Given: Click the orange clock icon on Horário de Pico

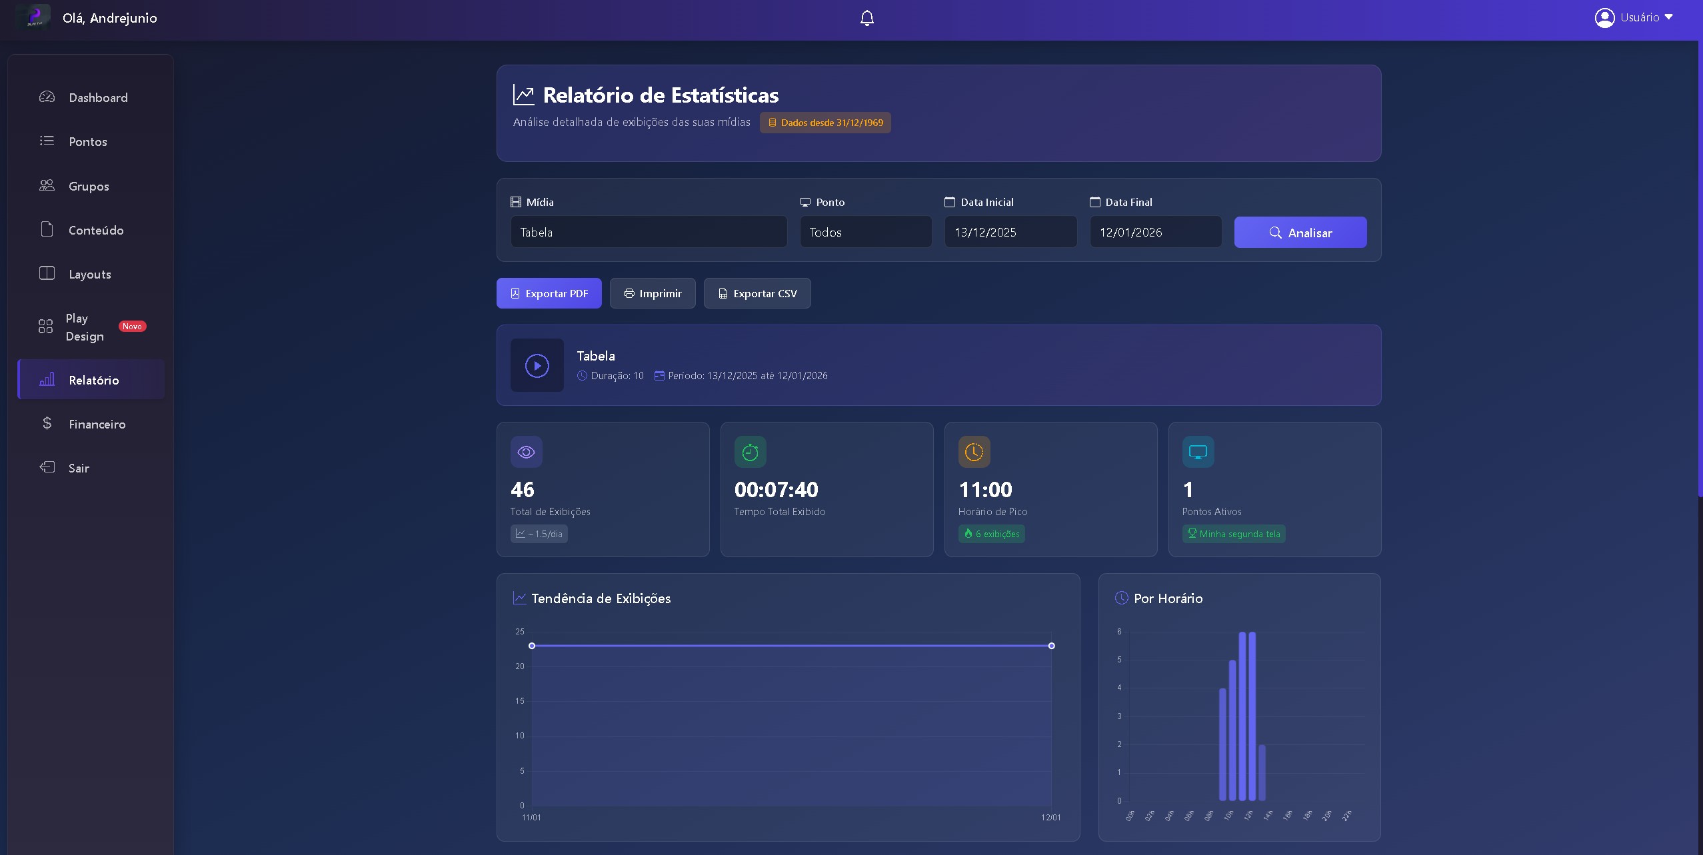Looking at the screenshot, I should tap(974, 452).
